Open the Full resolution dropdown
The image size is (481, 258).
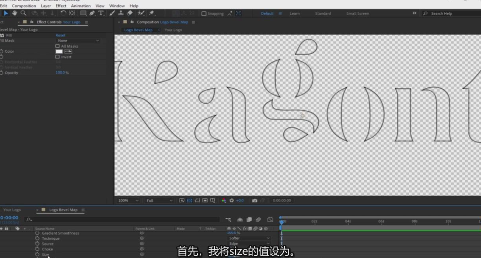click(x=159, y=200)
